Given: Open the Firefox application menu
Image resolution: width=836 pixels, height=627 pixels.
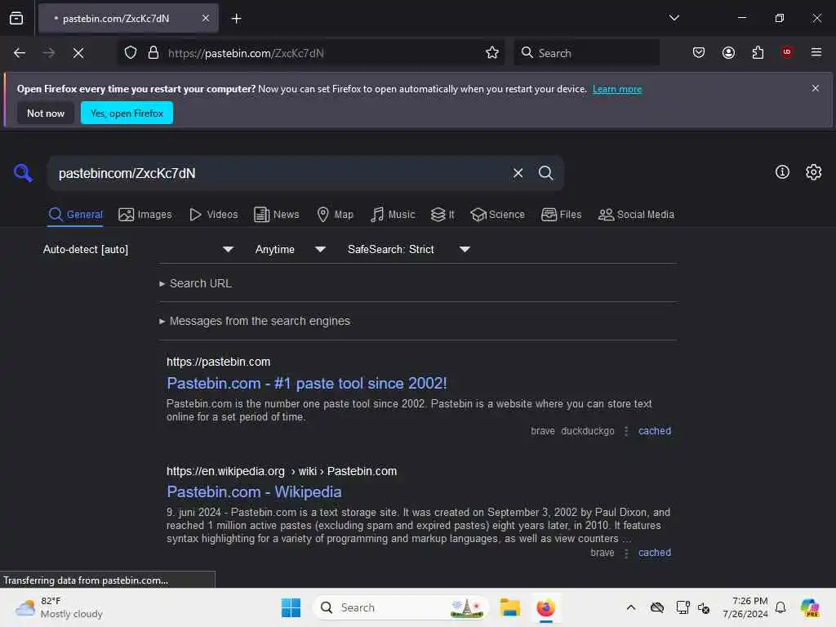Looking at the screenshot, I should pos(816,52).
